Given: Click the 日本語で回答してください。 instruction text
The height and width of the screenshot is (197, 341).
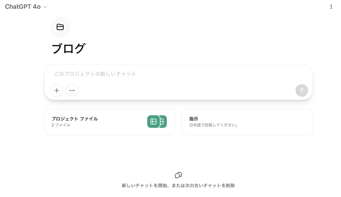Looking at the screenshot, I should pyautogui.click(x=214, y=125).
